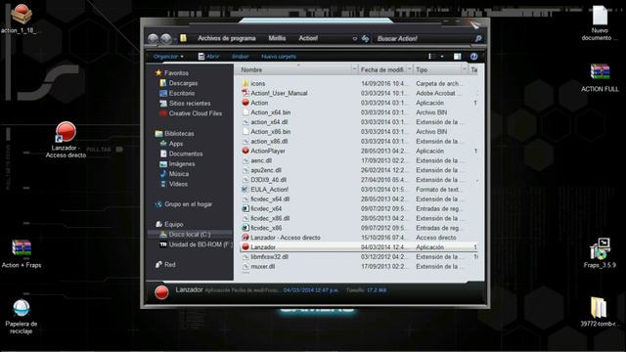626x352 pixels.
Task: Click the folder icon in the address bar
Action: (x=183, y=38)
